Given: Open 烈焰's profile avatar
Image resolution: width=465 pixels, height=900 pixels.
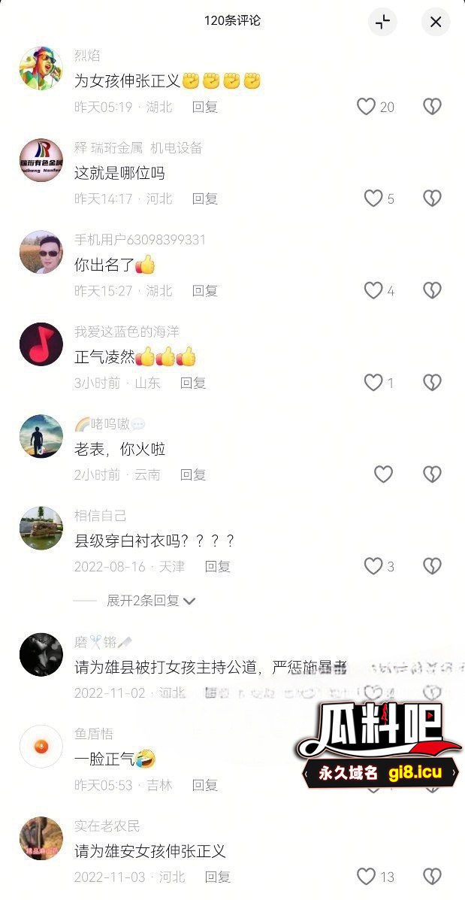Looking at the screenshot, I should pyautogui.click(x=41, y=68).
